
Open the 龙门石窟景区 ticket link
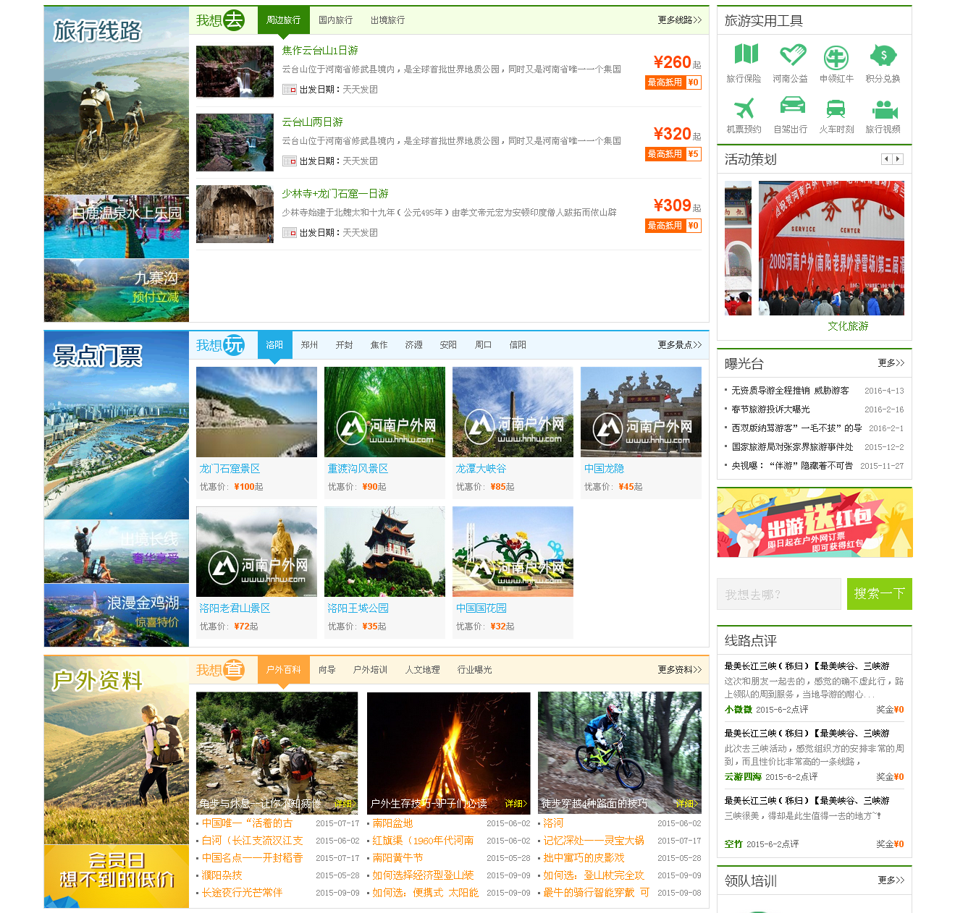230,468
